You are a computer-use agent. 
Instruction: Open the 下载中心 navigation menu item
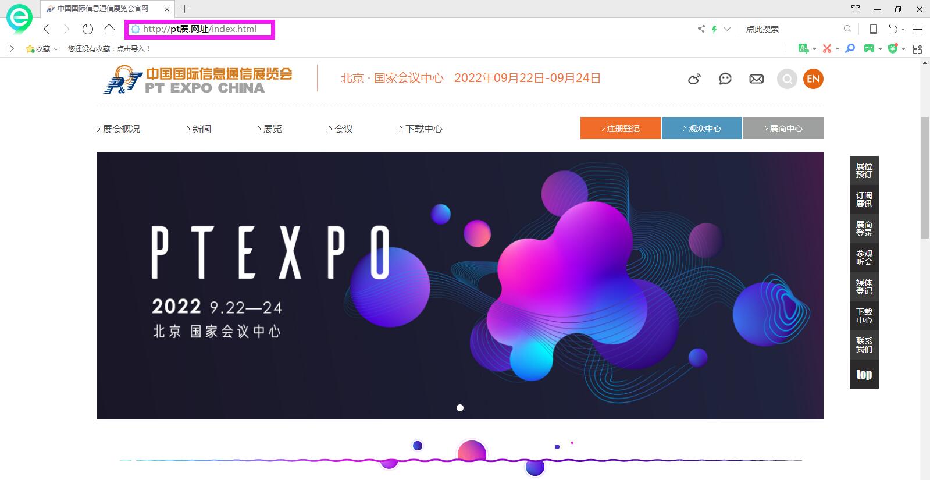[421, 129]
